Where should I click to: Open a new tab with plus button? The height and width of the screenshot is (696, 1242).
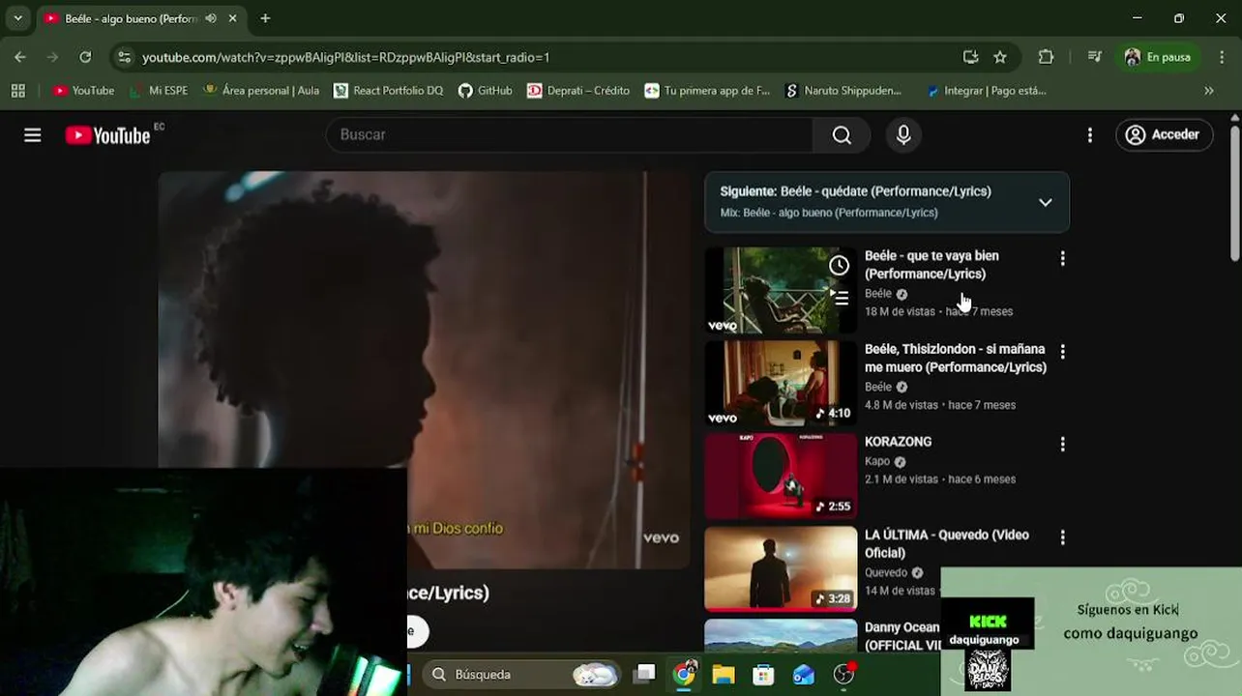click(x=265, y=18)
